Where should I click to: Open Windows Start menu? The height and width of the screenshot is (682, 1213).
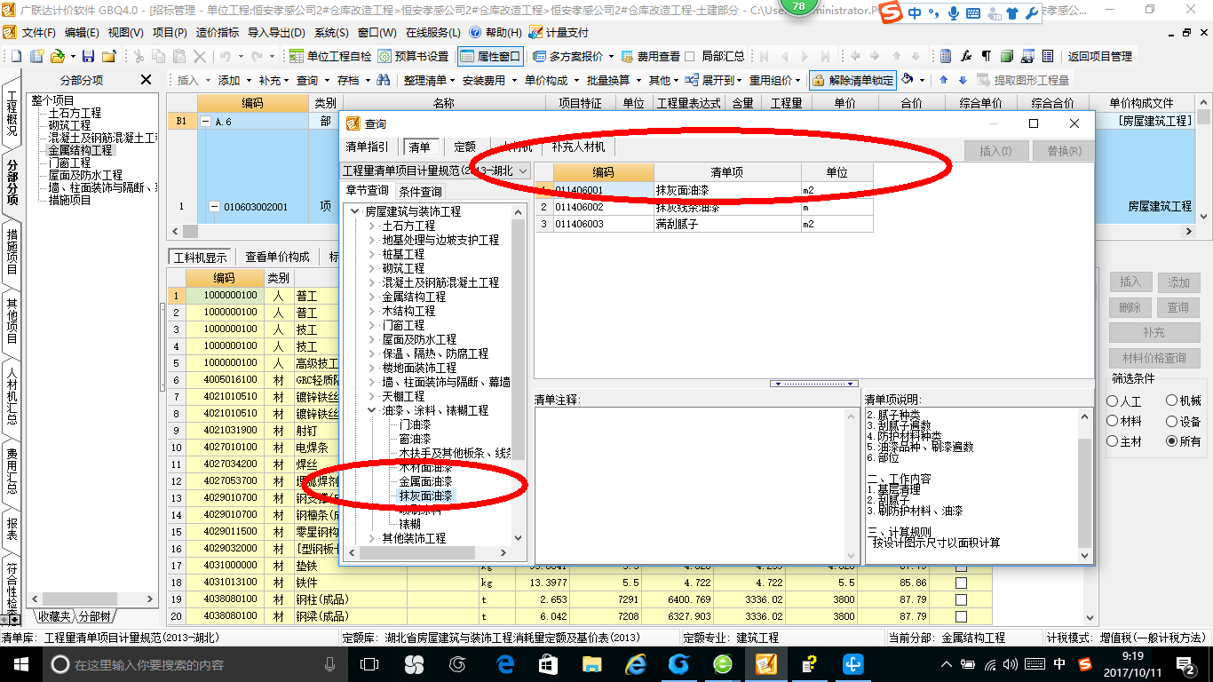[x=20, y=663]
